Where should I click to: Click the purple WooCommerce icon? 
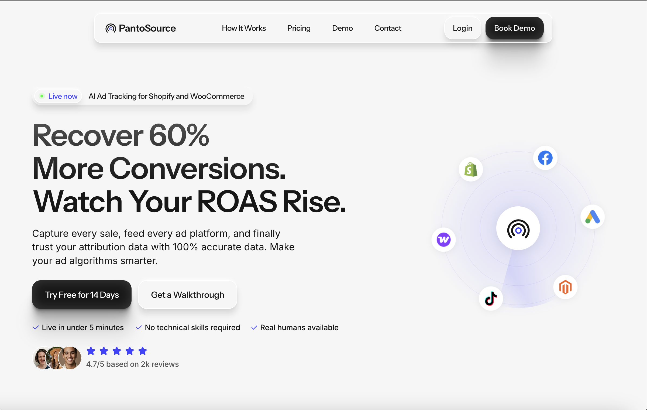[443, 240]
